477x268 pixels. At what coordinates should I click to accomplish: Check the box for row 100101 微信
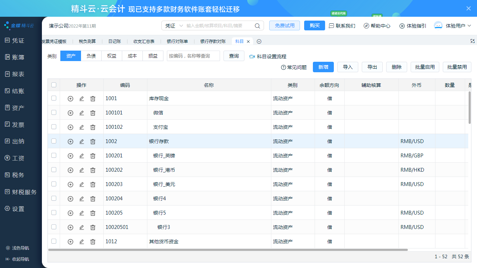click(x=54, y=112)
